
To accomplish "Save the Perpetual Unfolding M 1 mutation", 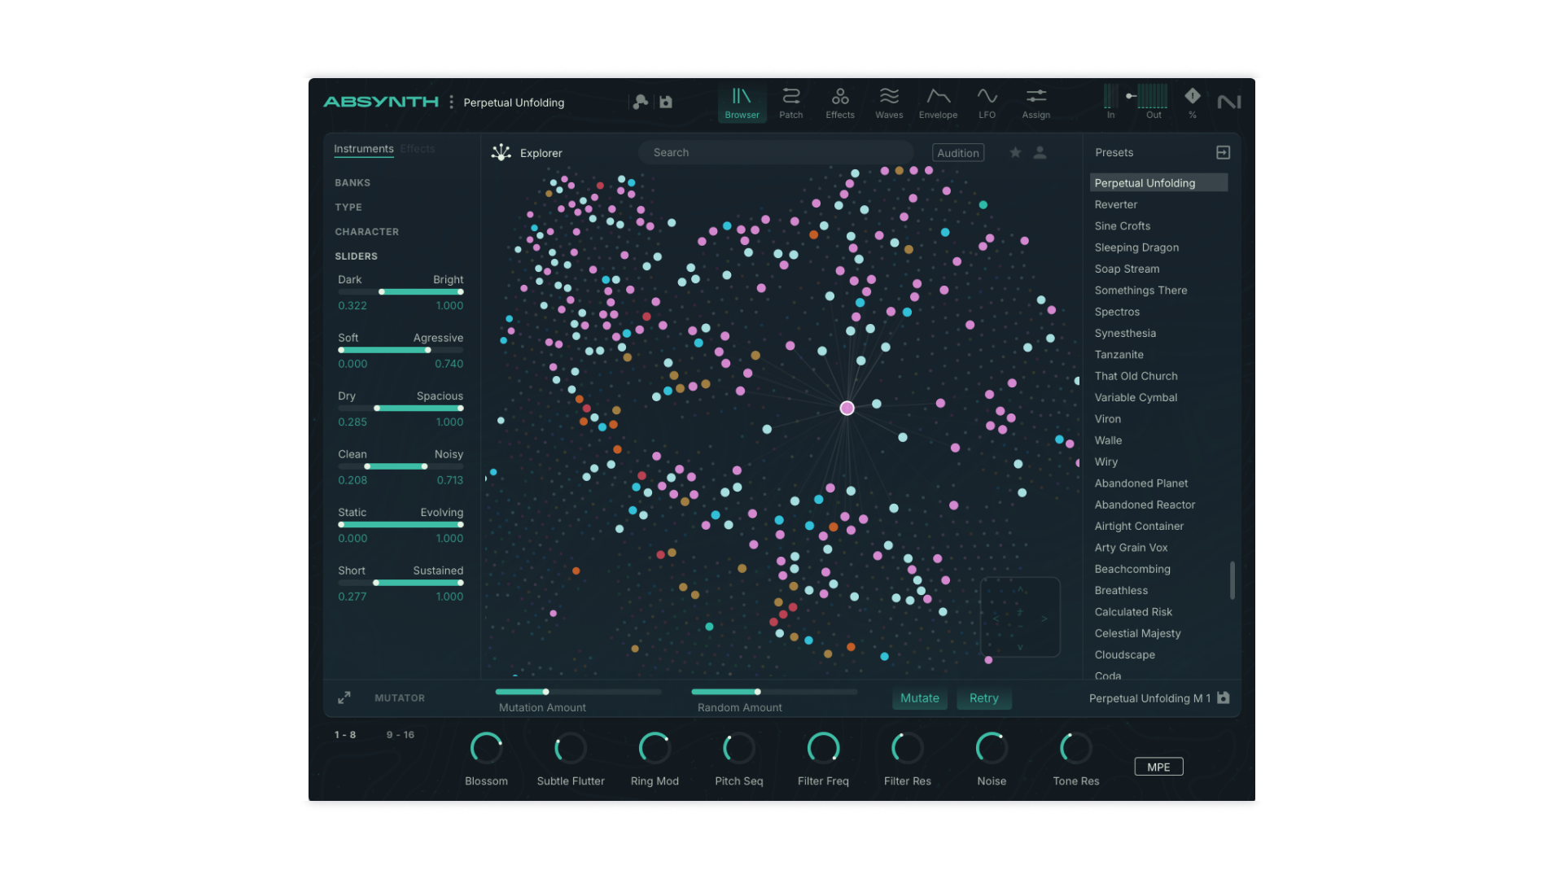I will click(1224, 698).
